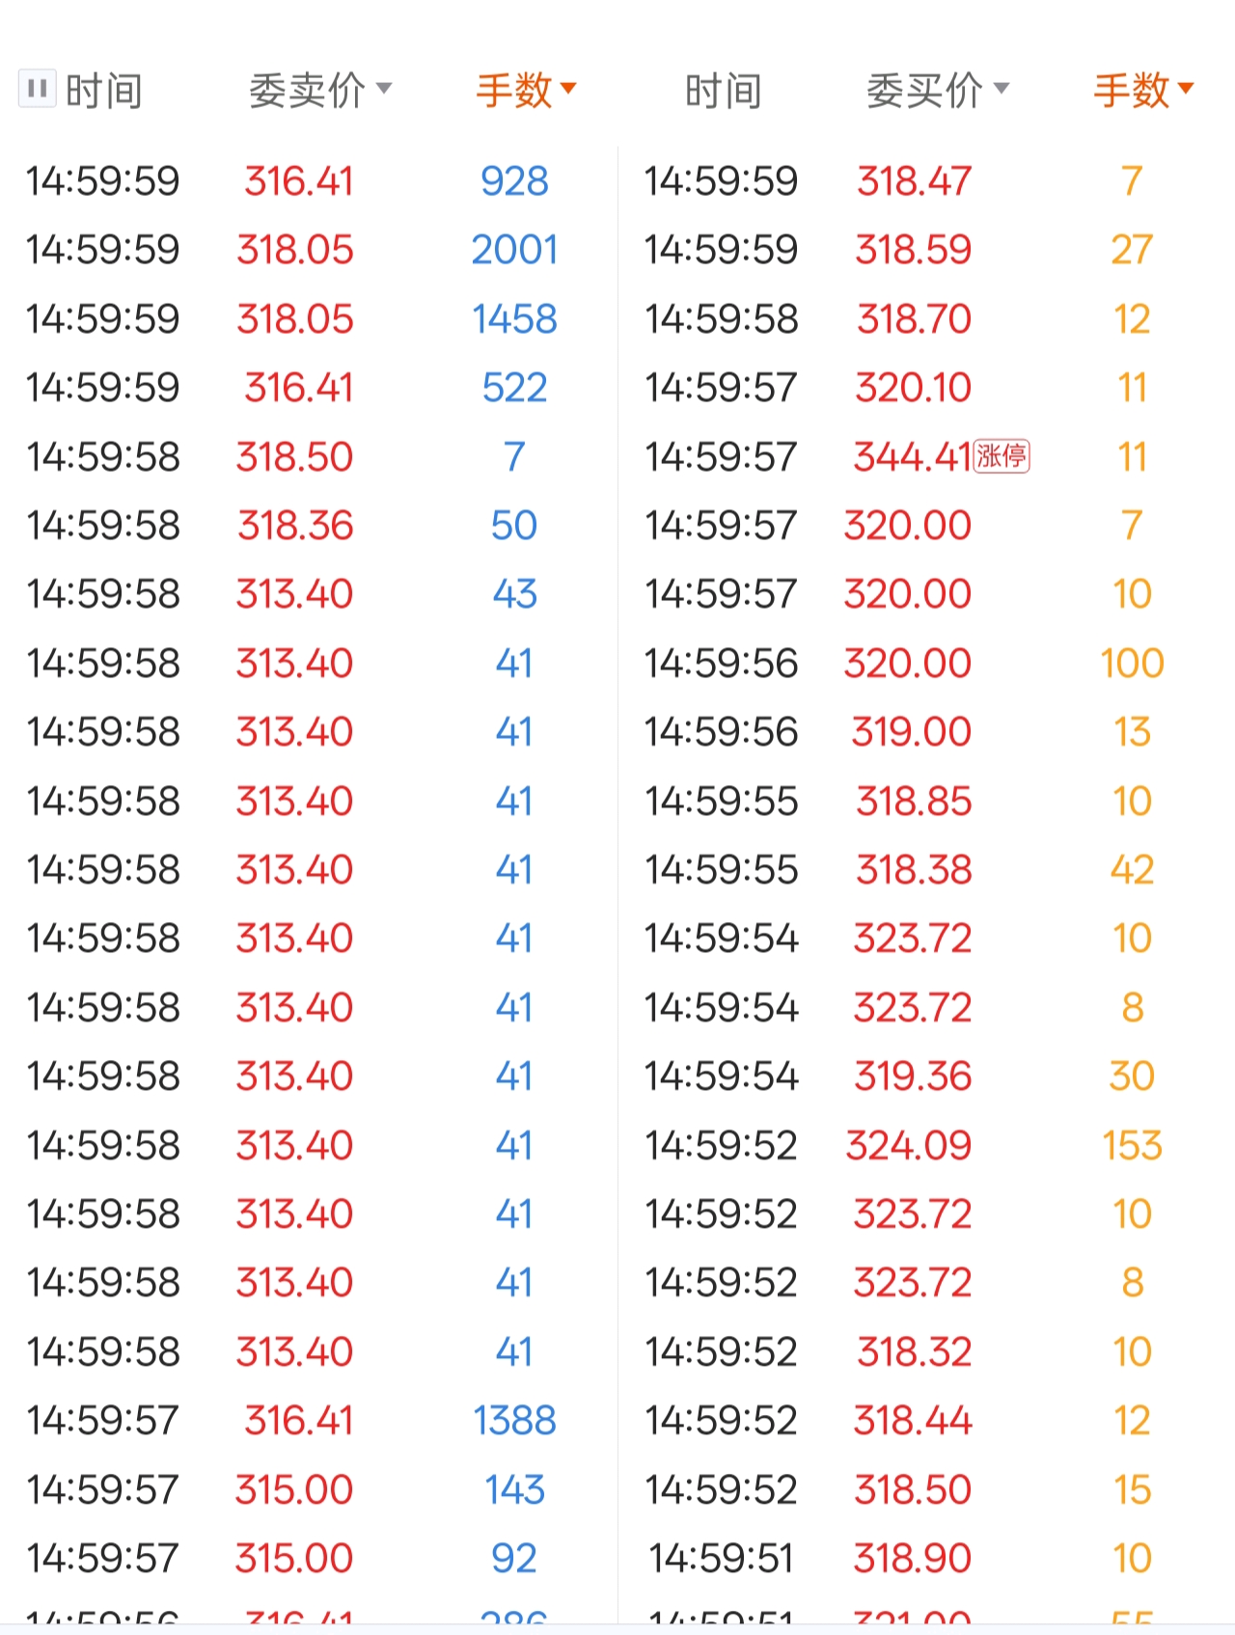
Task: Click sell price 318.50 row
Action: (x=295, y=457)
